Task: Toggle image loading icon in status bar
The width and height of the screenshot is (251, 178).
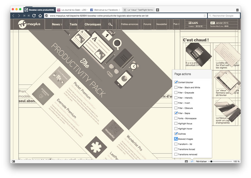Action: point(186,162)
